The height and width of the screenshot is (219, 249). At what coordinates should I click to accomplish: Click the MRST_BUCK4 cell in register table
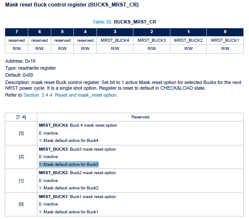click(115, 40)
